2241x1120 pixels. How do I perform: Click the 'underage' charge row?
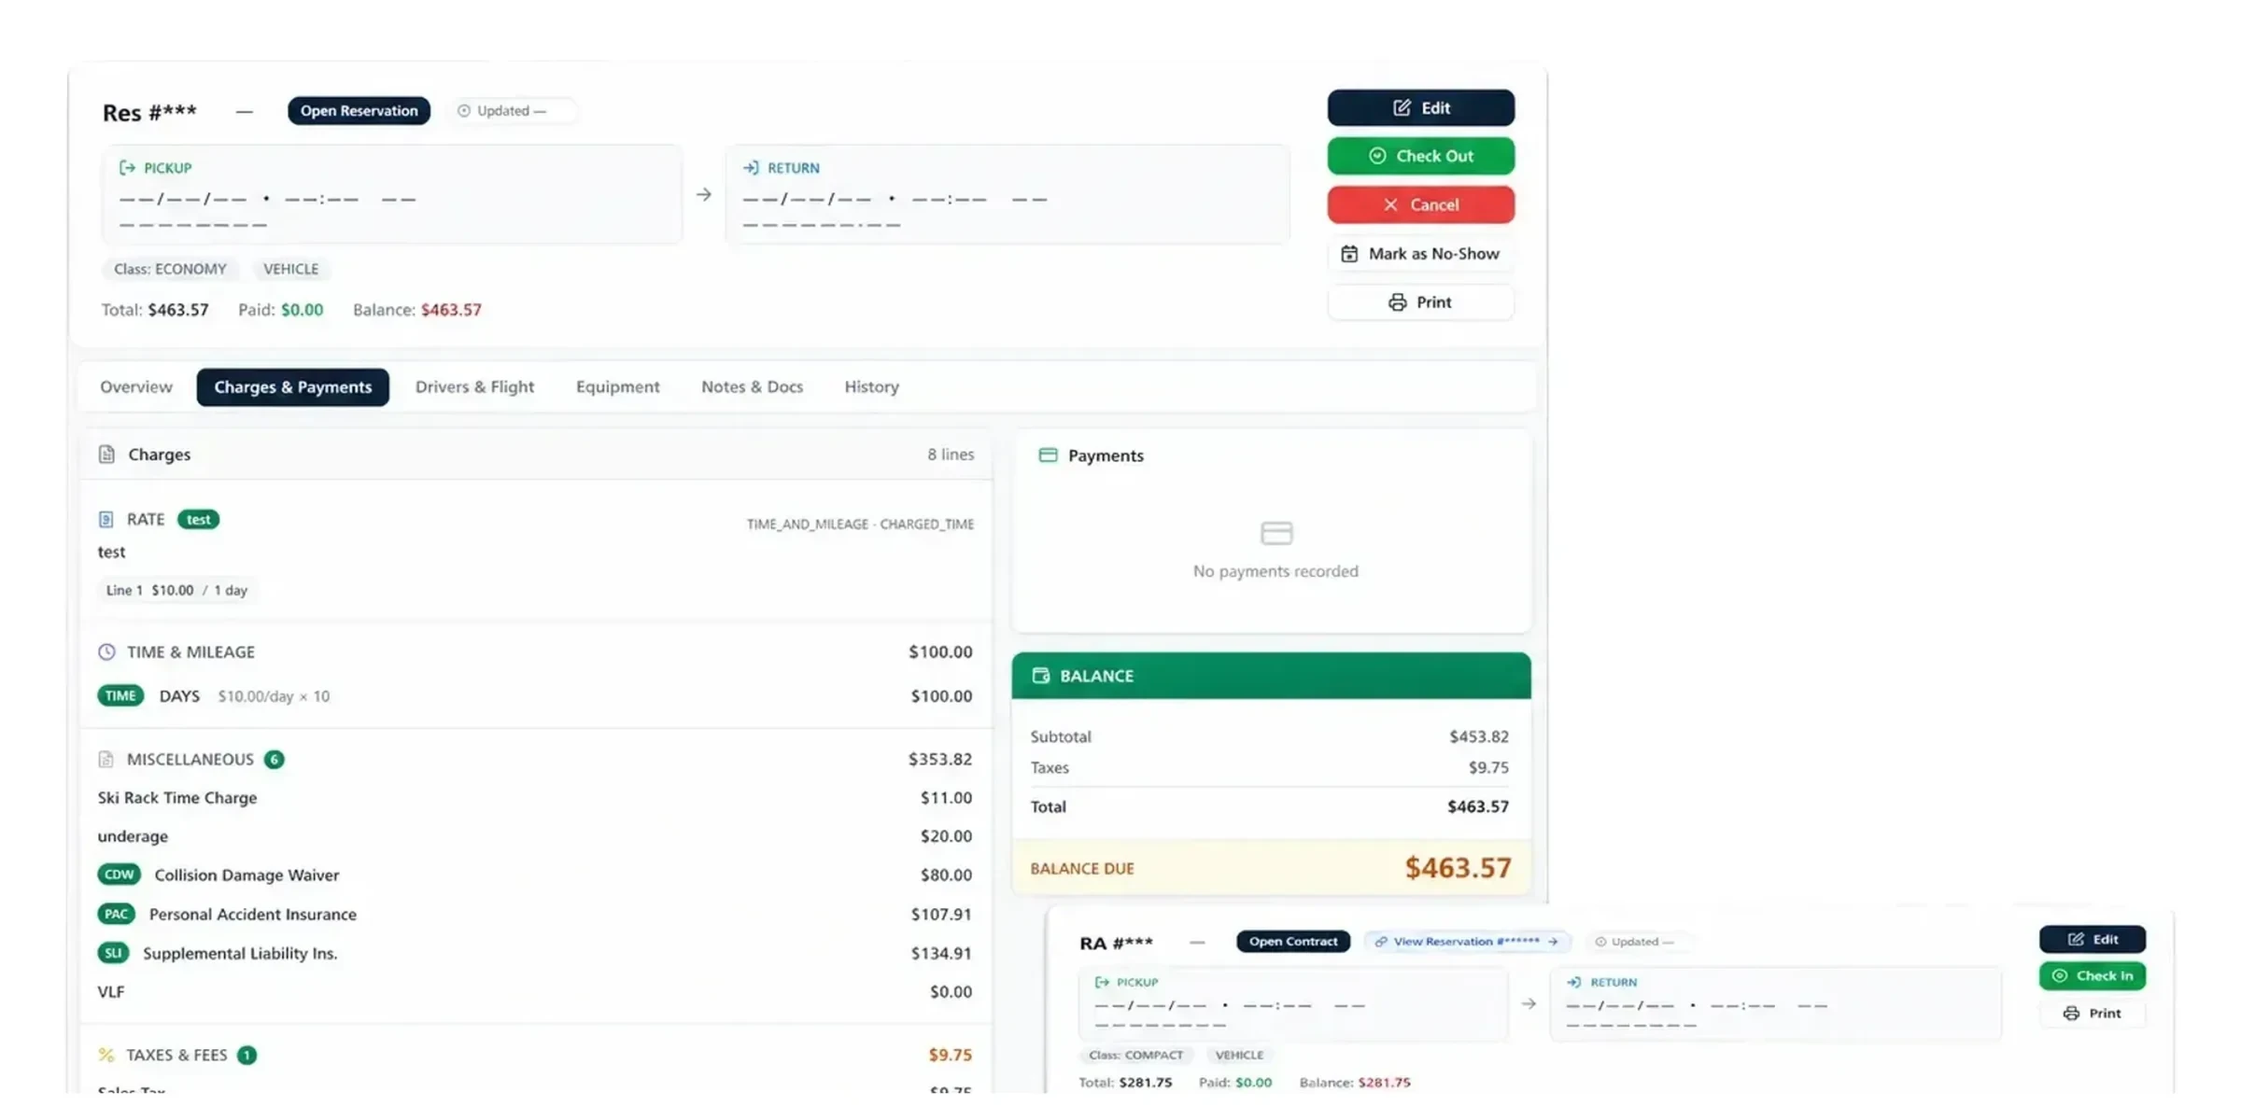(535, 836)
